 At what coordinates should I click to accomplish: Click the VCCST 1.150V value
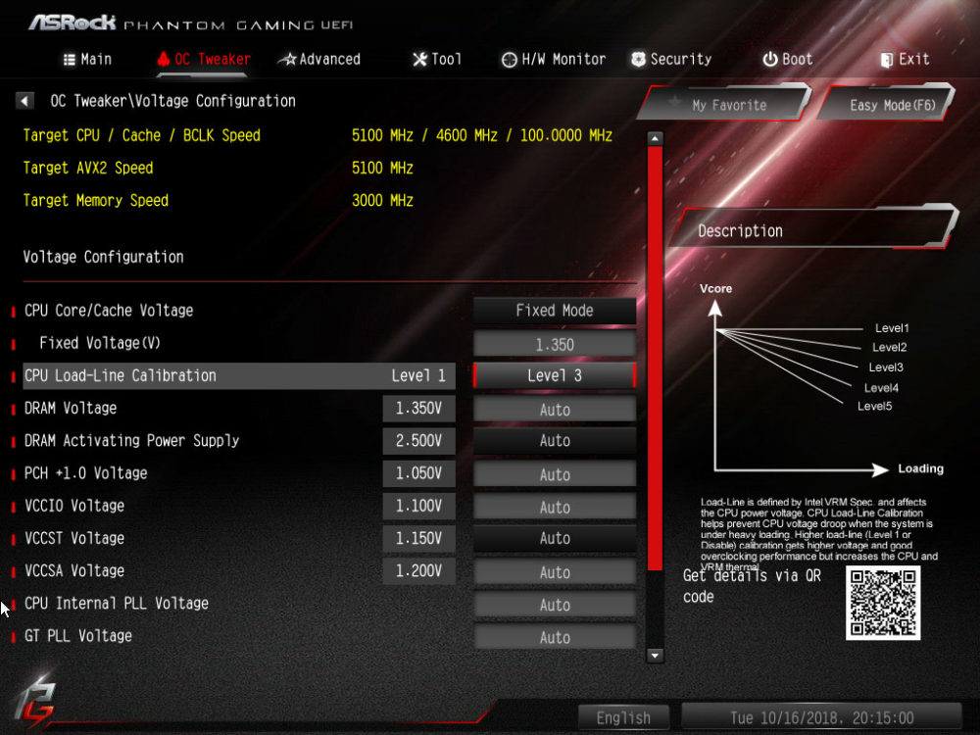pos(418,538)
